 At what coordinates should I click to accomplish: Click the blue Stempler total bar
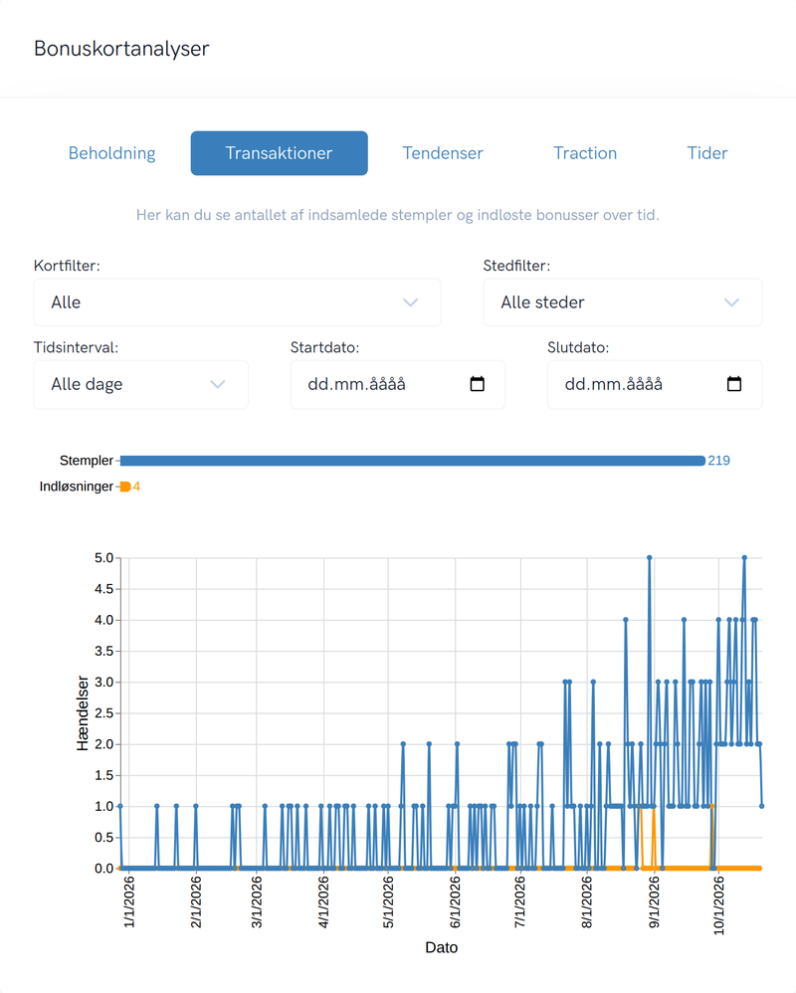(x=412, y=461)
